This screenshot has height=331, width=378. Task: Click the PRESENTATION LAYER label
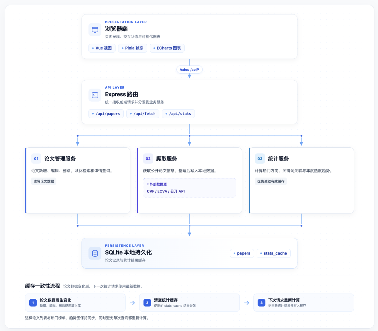click(126, 22)
